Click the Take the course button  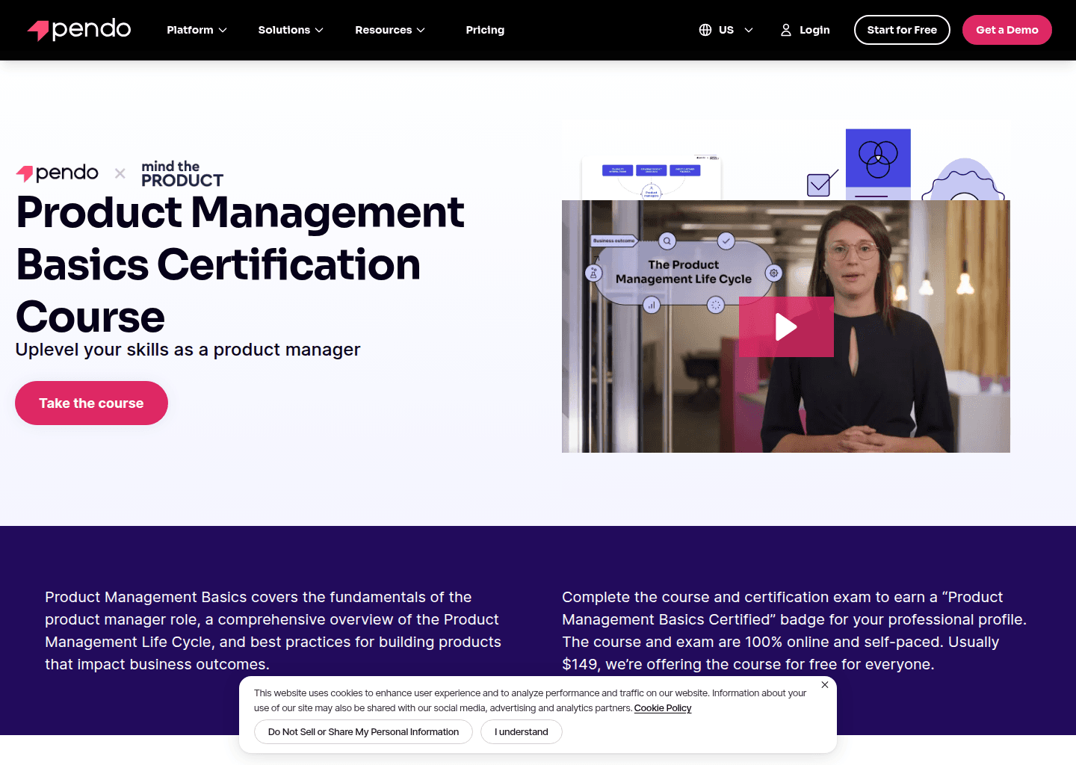tap(91, 403)
